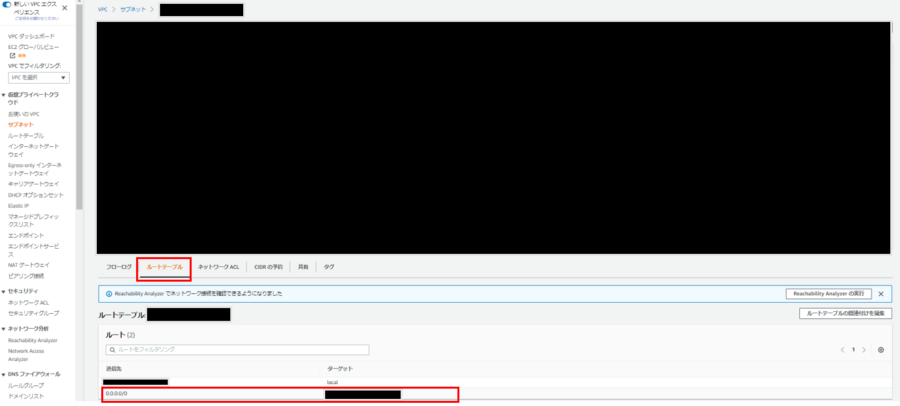The width and height of the screenshot is (900, 406).
Task: Sort routes by 送信先 column
Action: 114,369
